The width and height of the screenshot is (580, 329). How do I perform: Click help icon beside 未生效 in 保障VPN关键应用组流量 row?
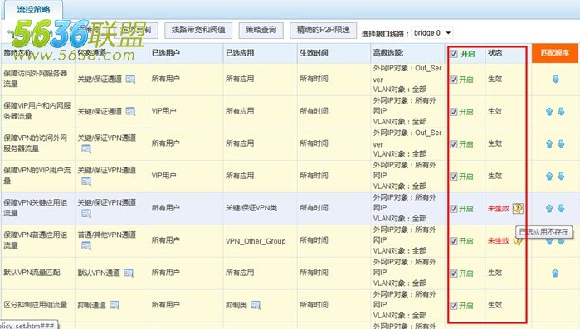[518, 208]
